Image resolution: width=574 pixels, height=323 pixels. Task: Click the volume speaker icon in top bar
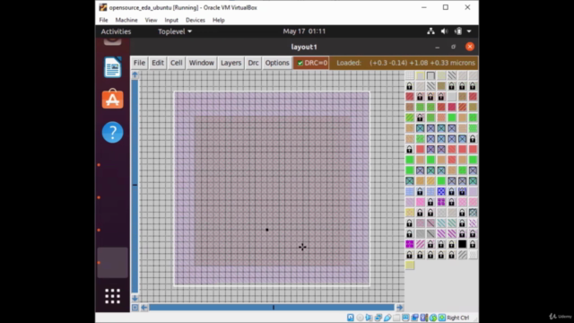pos(445,31)
